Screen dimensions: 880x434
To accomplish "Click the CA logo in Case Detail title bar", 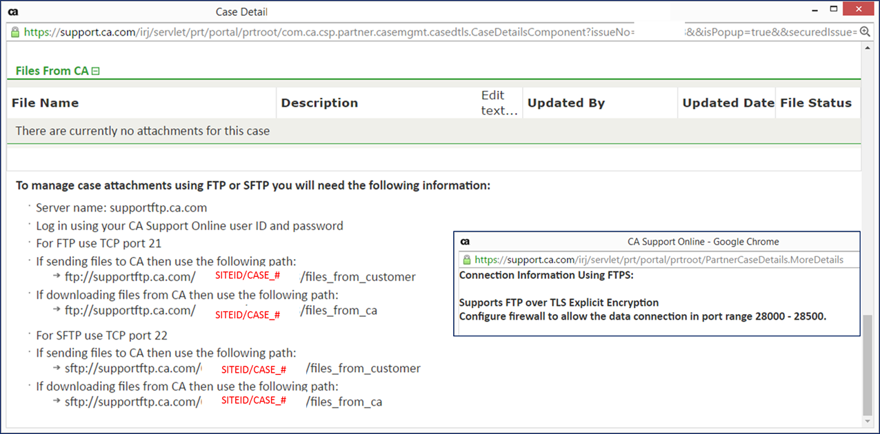I will 12,12.
